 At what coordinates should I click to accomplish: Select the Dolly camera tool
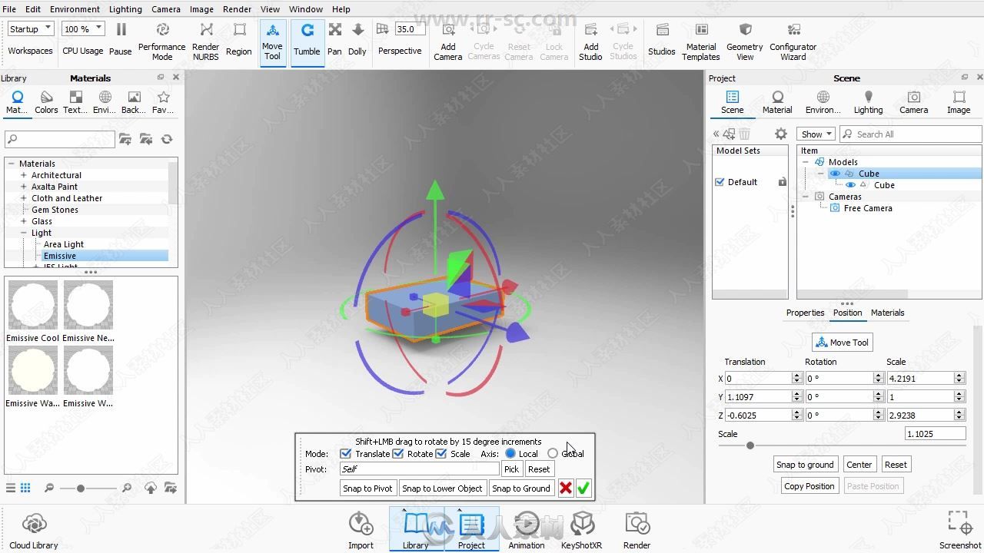pos(357,38)
